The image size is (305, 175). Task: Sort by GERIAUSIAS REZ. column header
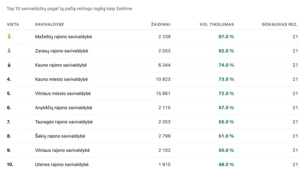pos(280,24)
